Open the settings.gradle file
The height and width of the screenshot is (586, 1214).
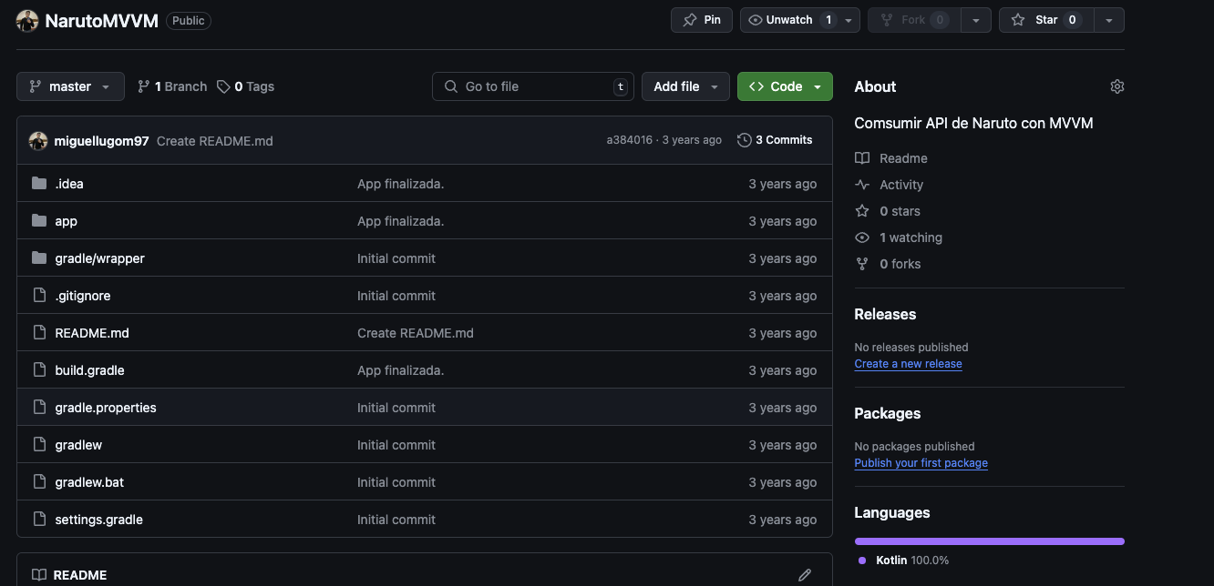pos(98,520)
